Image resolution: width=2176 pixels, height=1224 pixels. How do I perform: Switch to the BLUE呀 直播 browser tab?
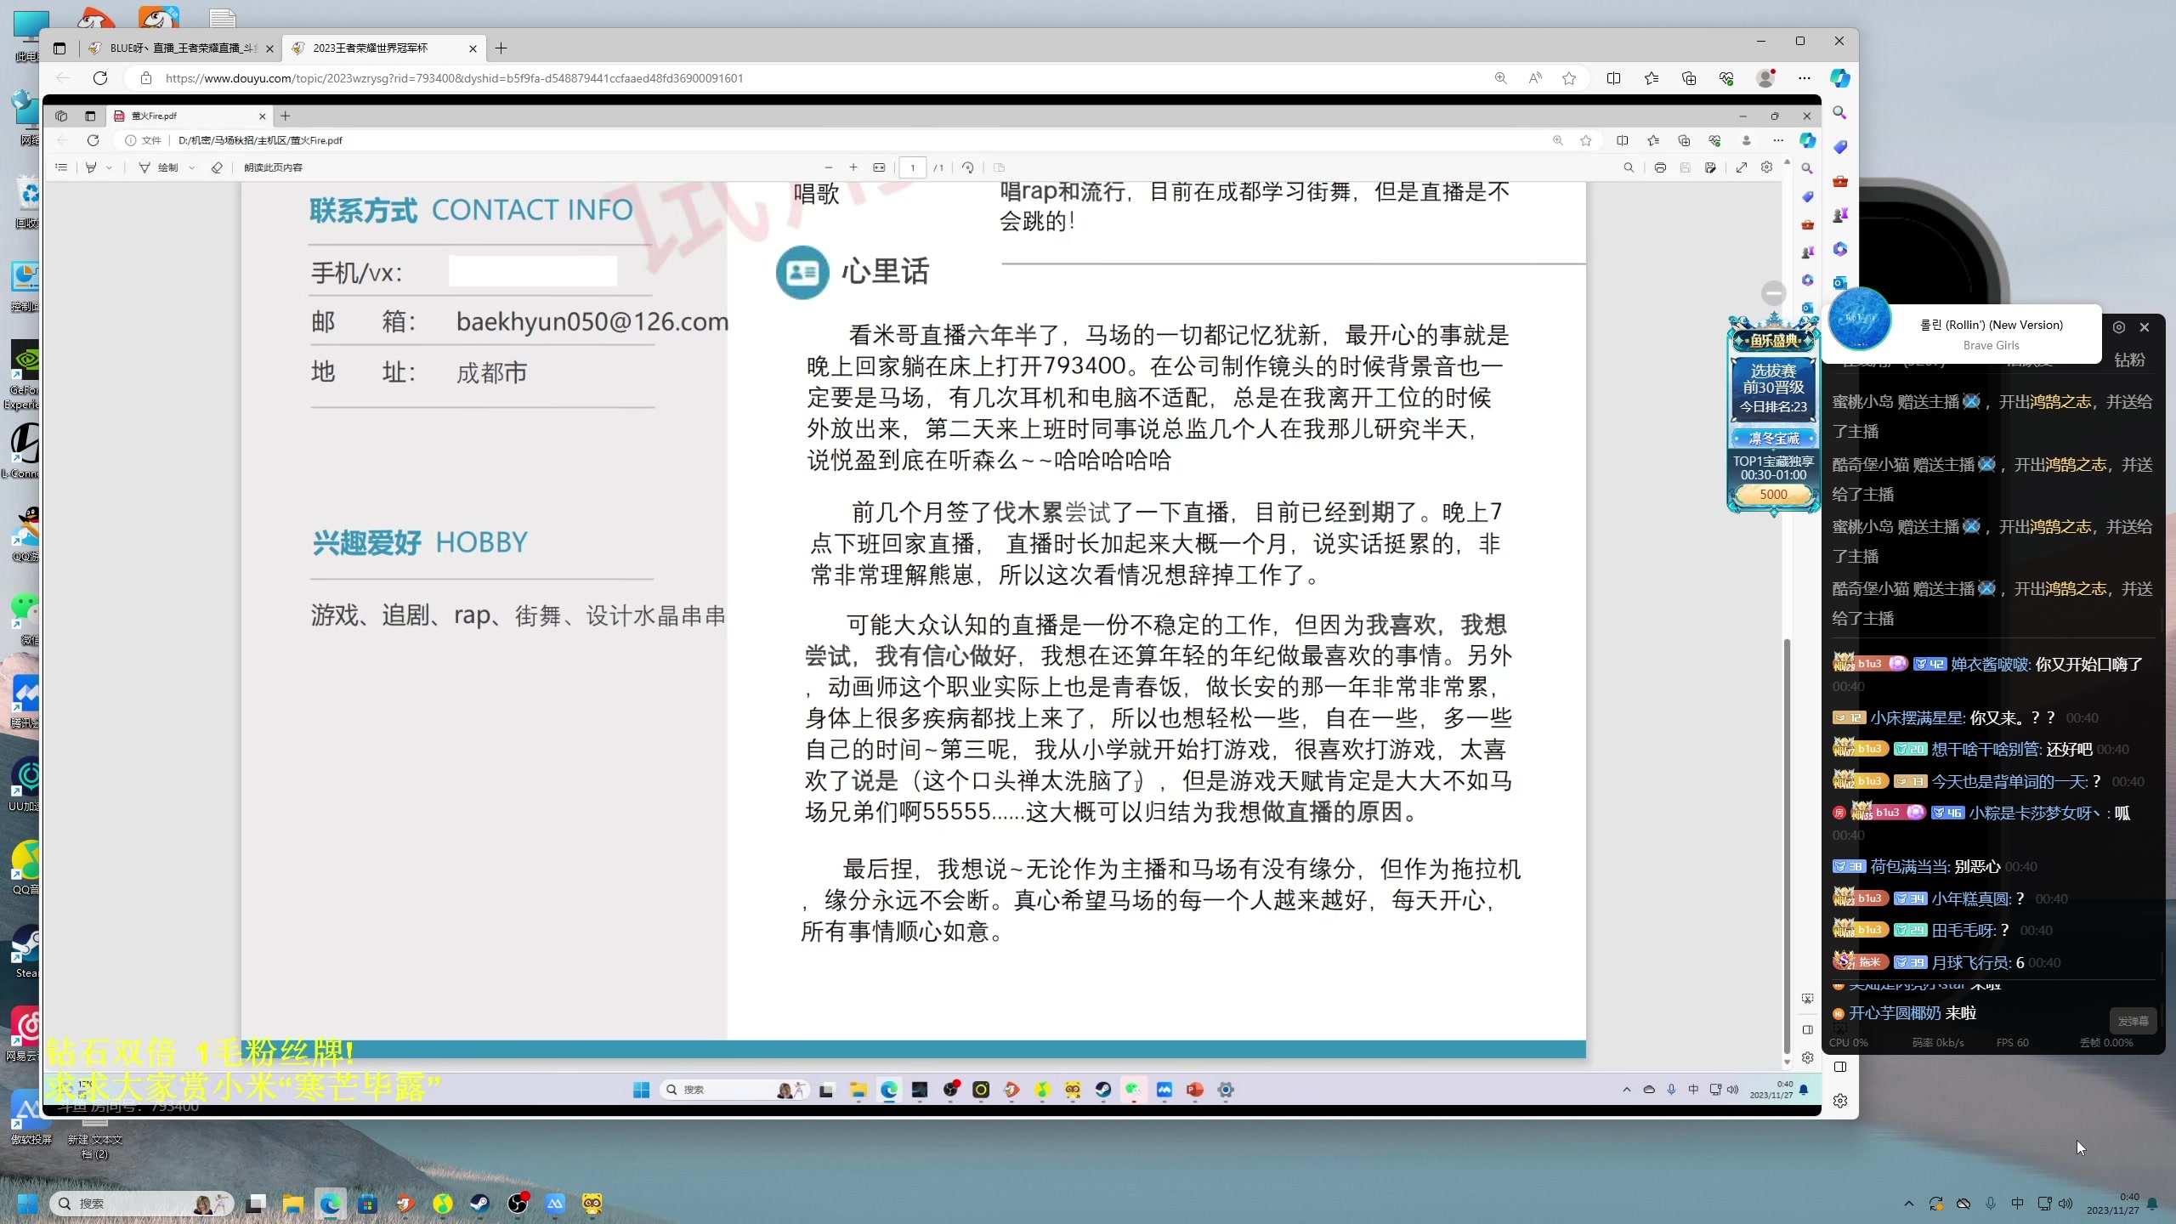[x=183, y=48]
